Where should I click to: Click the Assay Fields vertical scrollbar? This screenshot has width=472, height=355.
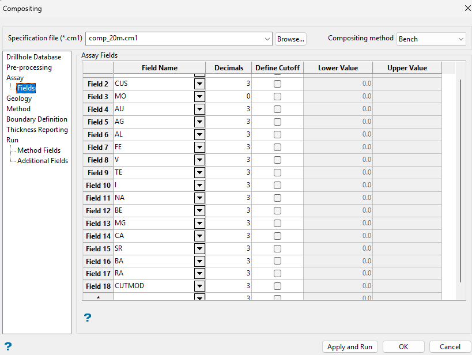[x=460, y=180]
